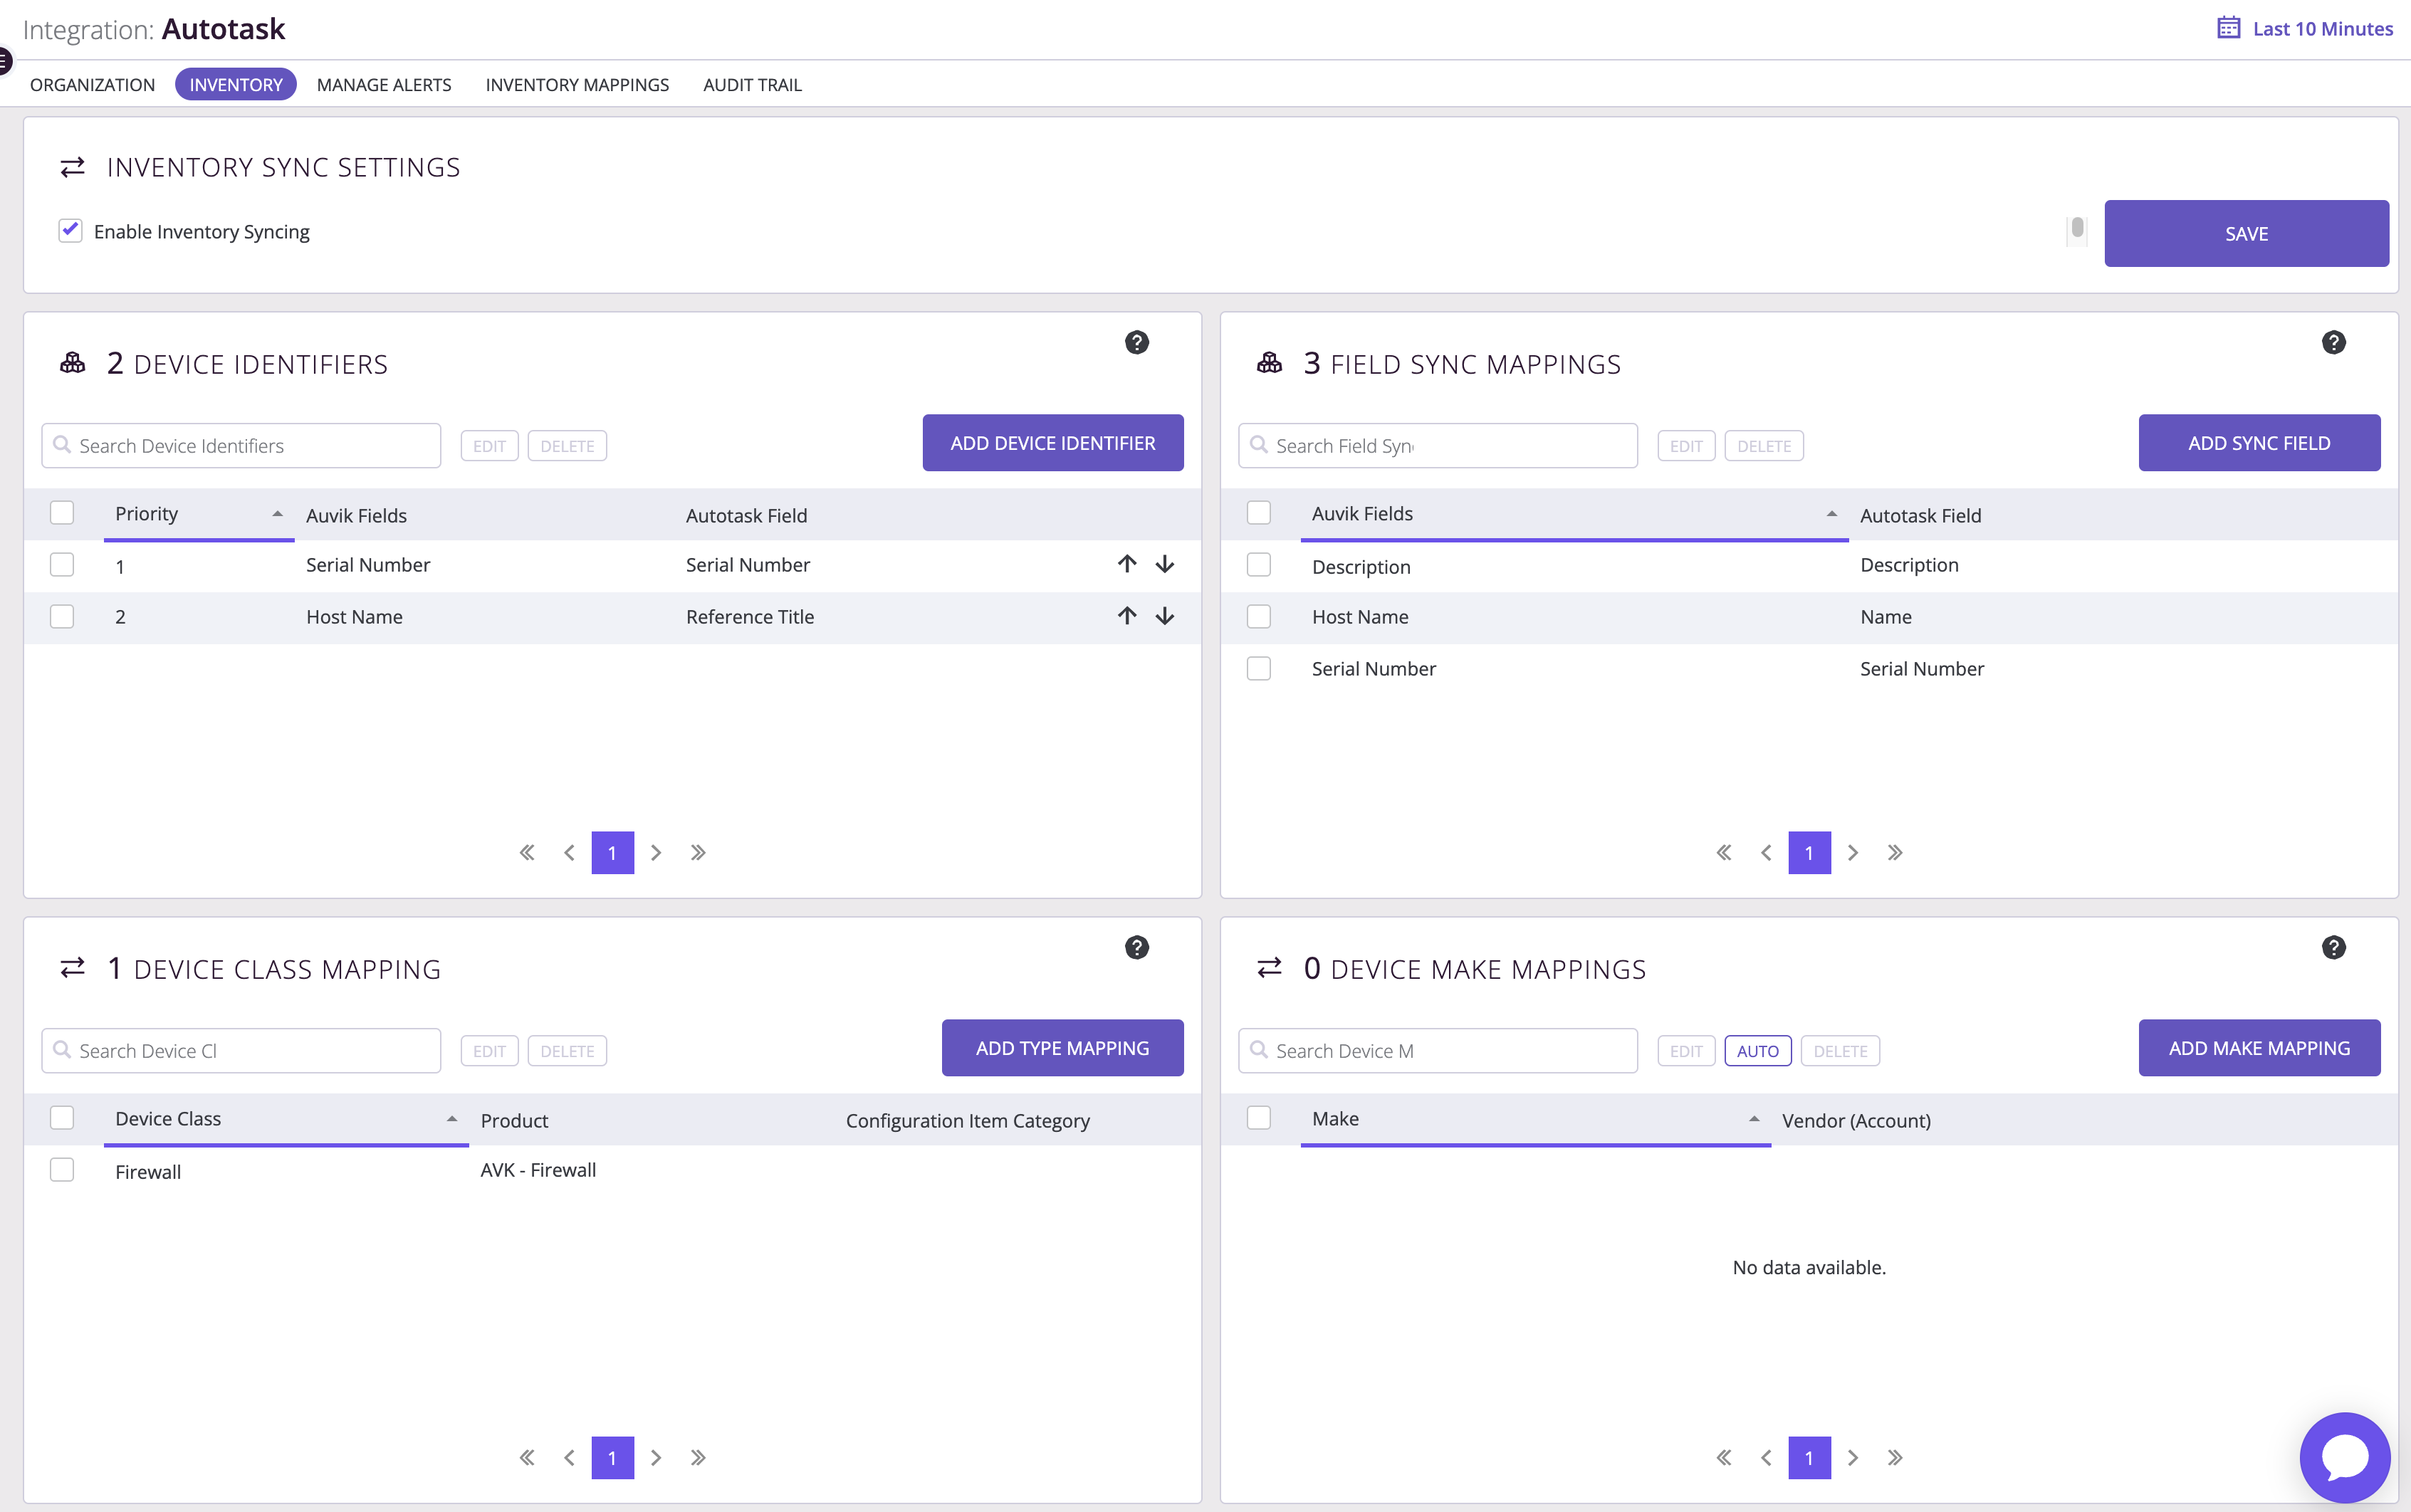Viewport: 2411px width, 1512px height.
Task: Check the Serial Number field sync mapping row
Action: click(x=1259, y=669)
